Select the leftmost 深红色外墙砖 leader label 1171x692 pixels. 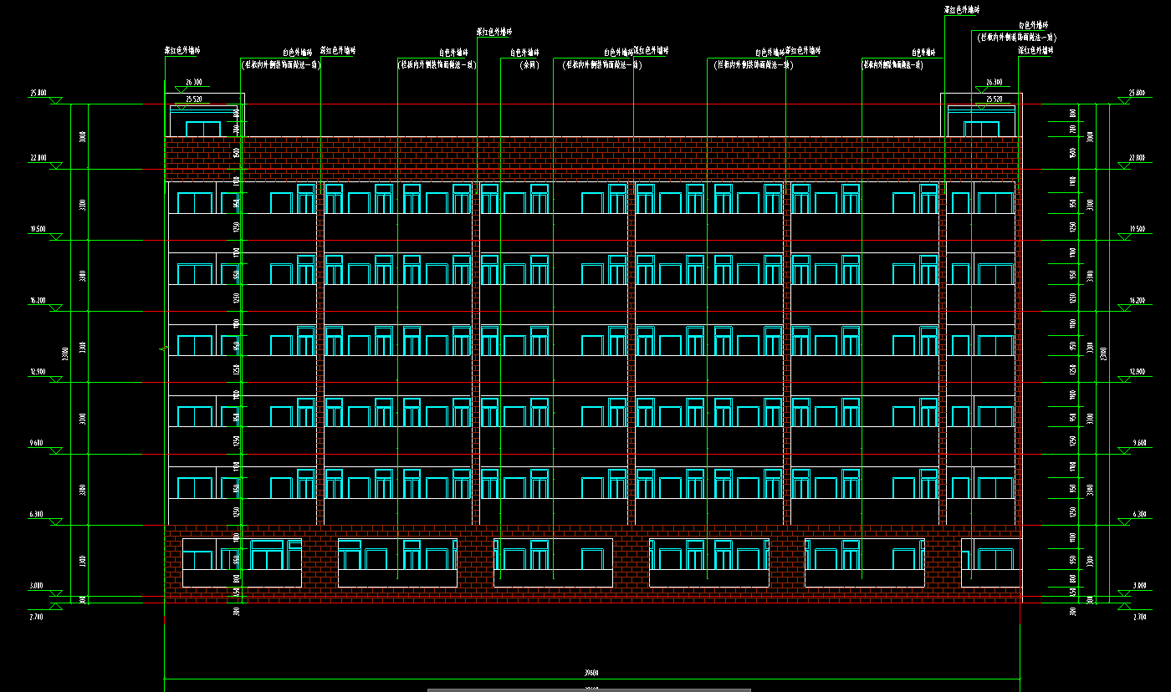[x=182, y=51]
